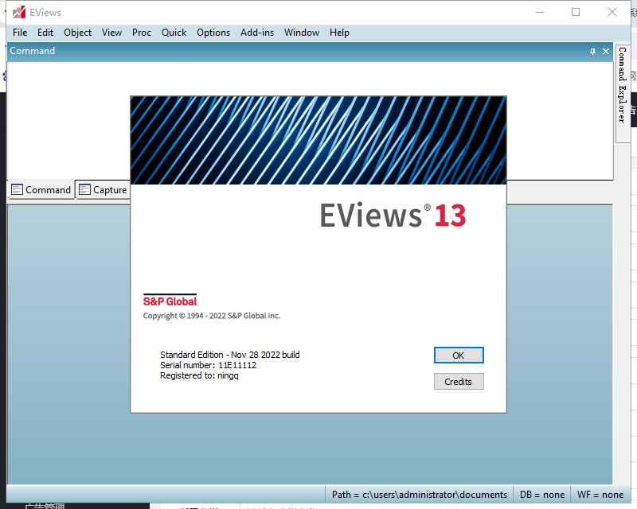This screenshot has height=509, width=637.
Task: Open the Options menu
Action: [213, 33]
